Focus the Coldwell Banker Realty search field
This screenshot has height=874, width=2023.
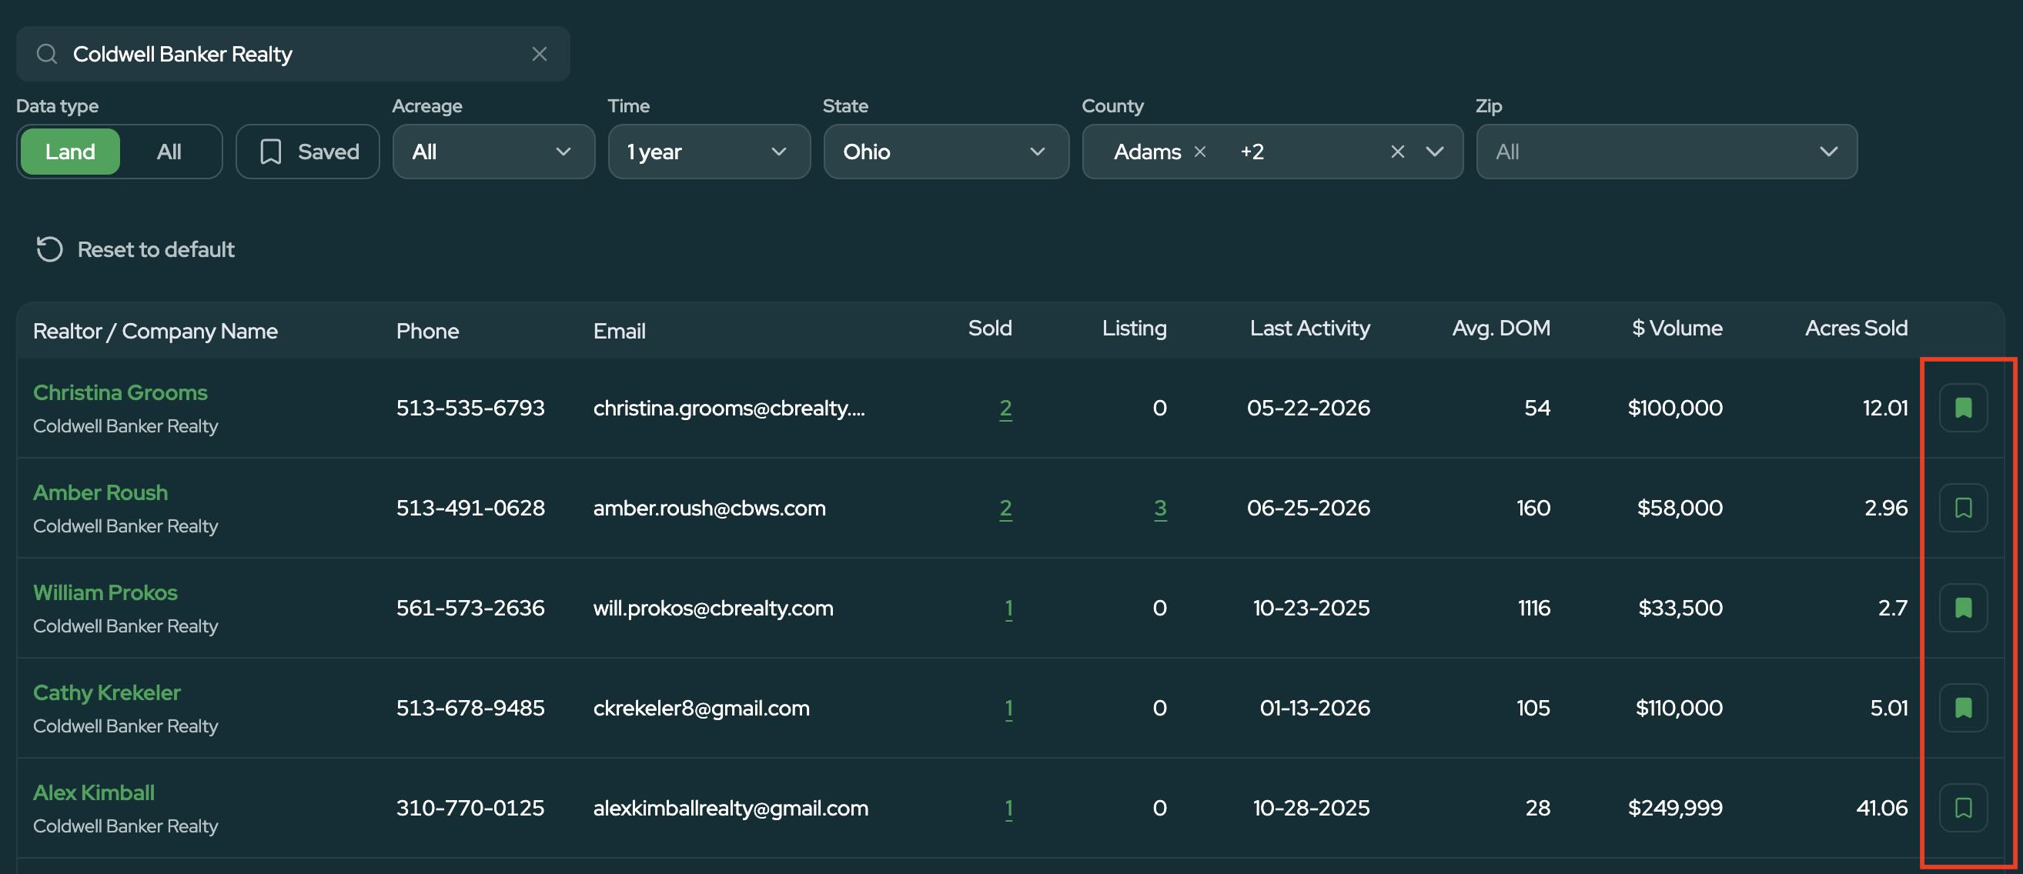click(x=293, y=54)
